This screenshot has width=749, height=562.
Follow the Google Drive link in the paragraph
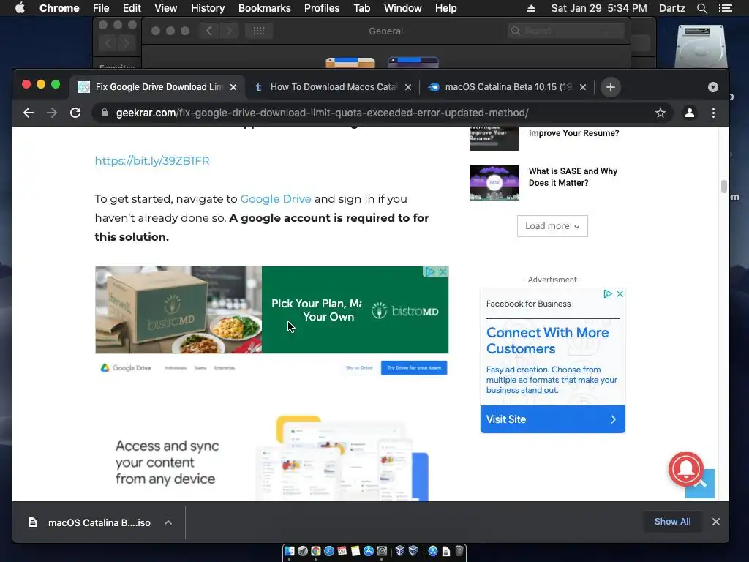tap(276, 199)
